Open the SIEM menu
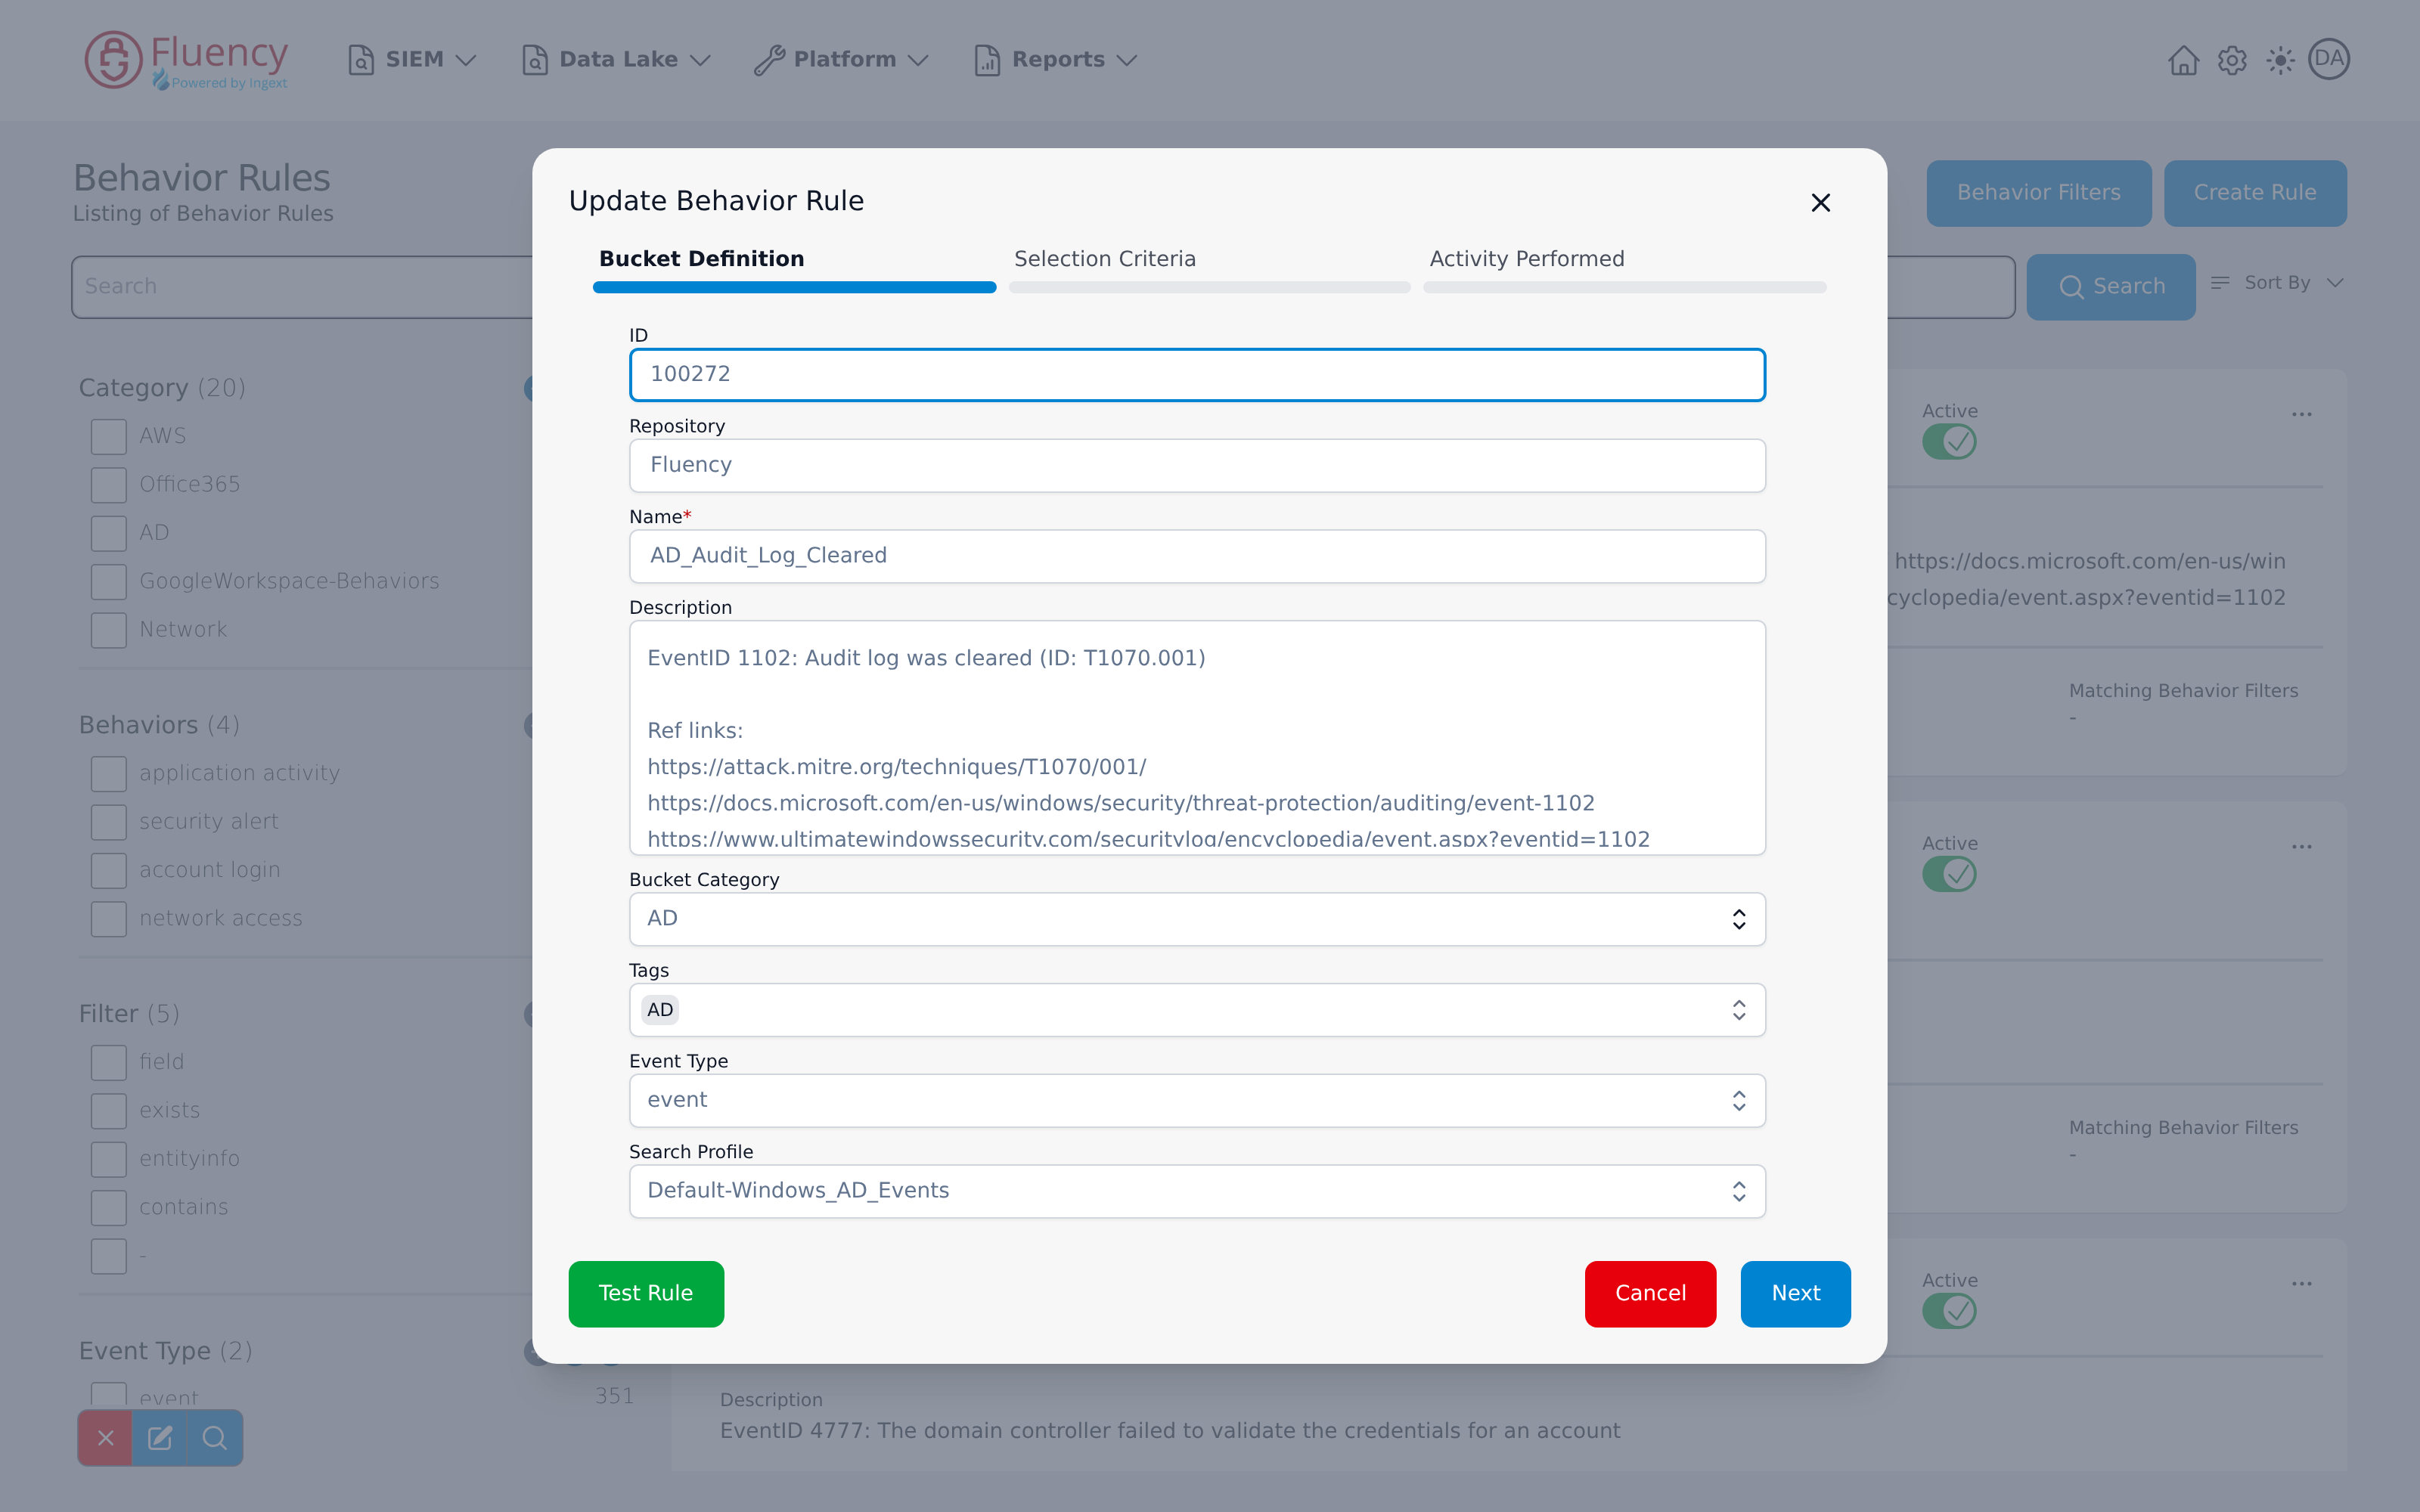Screen dimensions: 2420x1512 (412, 60)
